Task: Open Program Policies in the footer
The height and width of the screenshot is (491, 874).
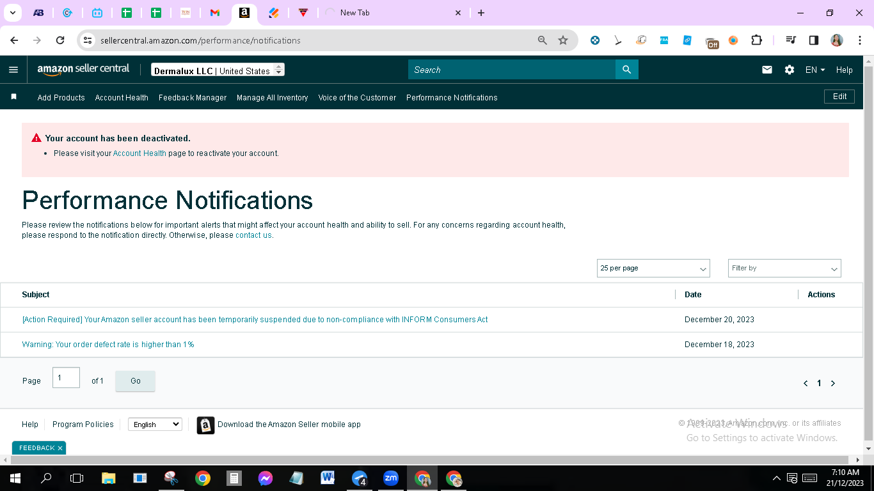Action: [x=83, y=425]
